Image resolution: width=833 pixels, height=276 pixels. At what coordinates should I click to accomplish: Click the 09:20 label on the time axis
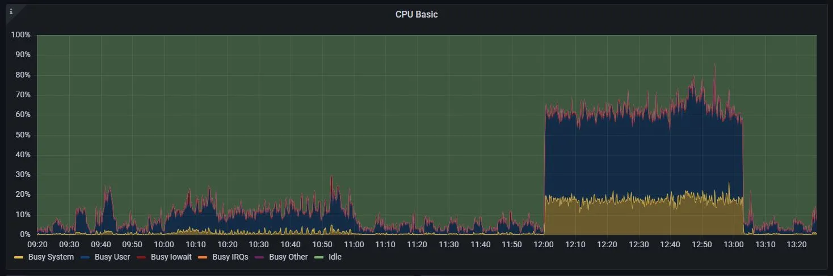[x=37, y=244]
